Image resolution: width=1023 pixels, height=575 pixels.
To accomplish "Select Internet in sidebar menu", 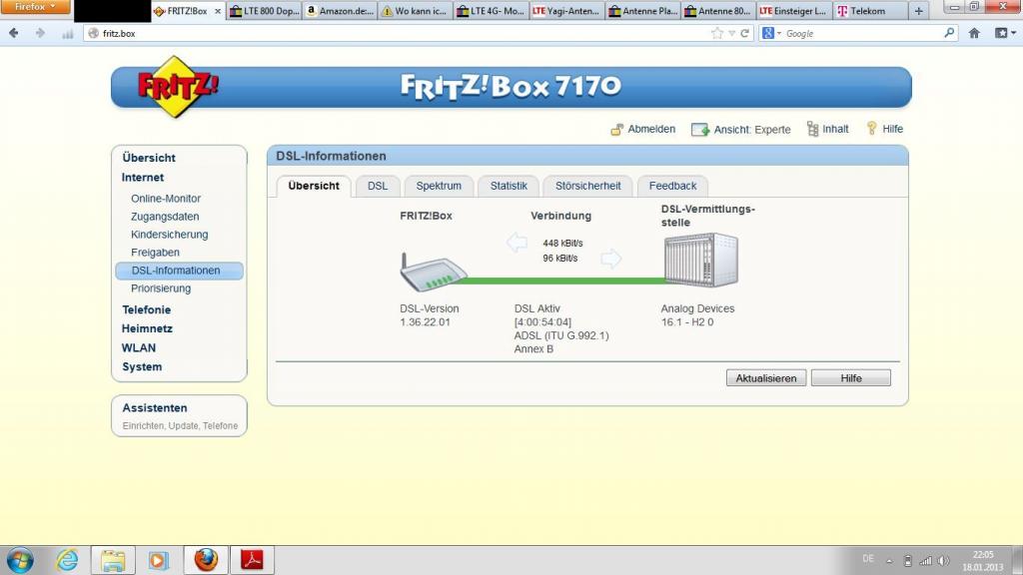I will point(142,178).
